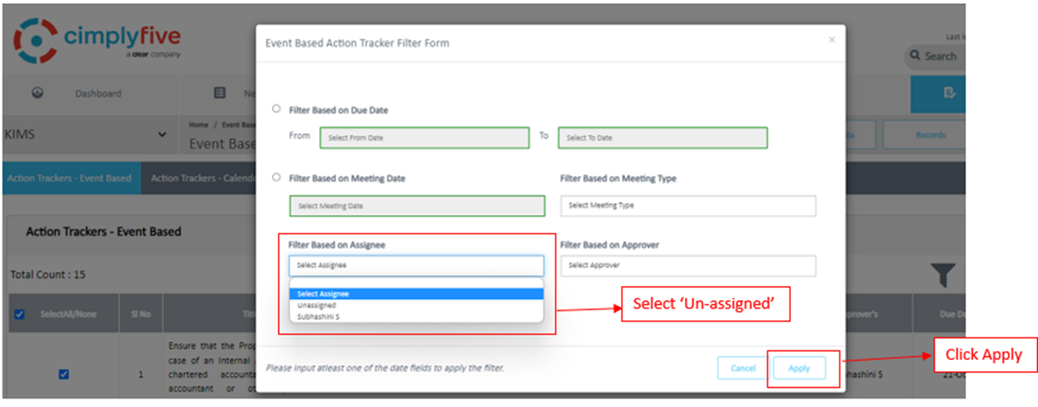Switch to Action Trackers - Event Based tab

pyautogui.click(x=70, y=179)
